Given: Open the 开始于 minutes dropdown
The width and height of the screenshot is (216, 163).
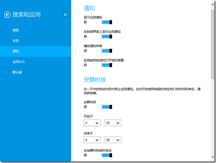Looking at the screenshot, I should click(x=113, y=123).
